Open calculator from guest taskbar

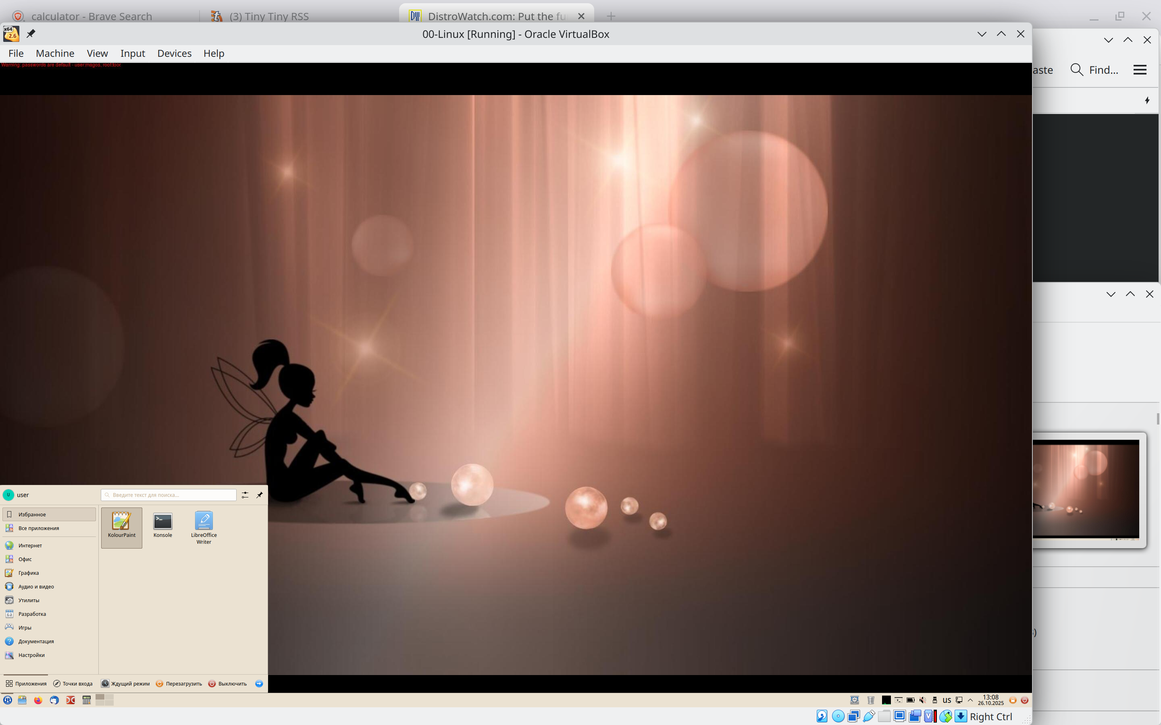[86, 700]
